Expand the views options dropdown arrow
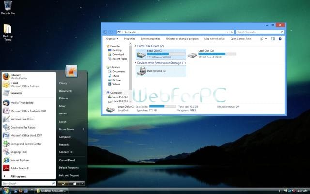 266,39
